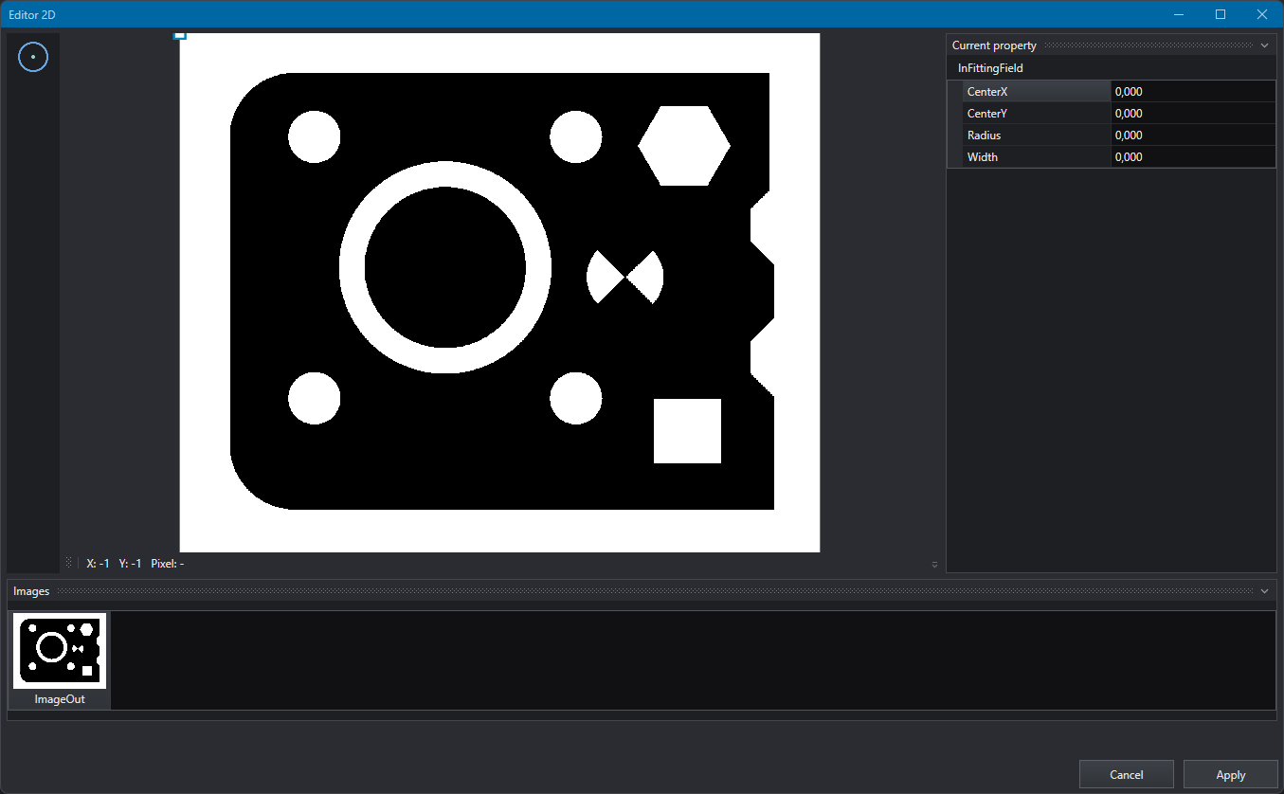Click the X coordinate readout
This screenshot has width=1284, height=794.
[98, 564]
